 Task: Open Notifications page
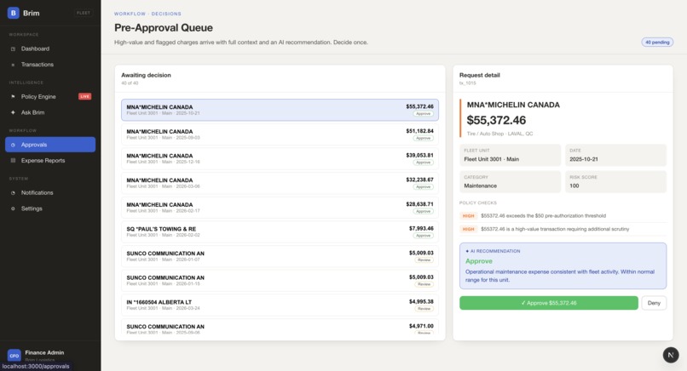[50, 192]
